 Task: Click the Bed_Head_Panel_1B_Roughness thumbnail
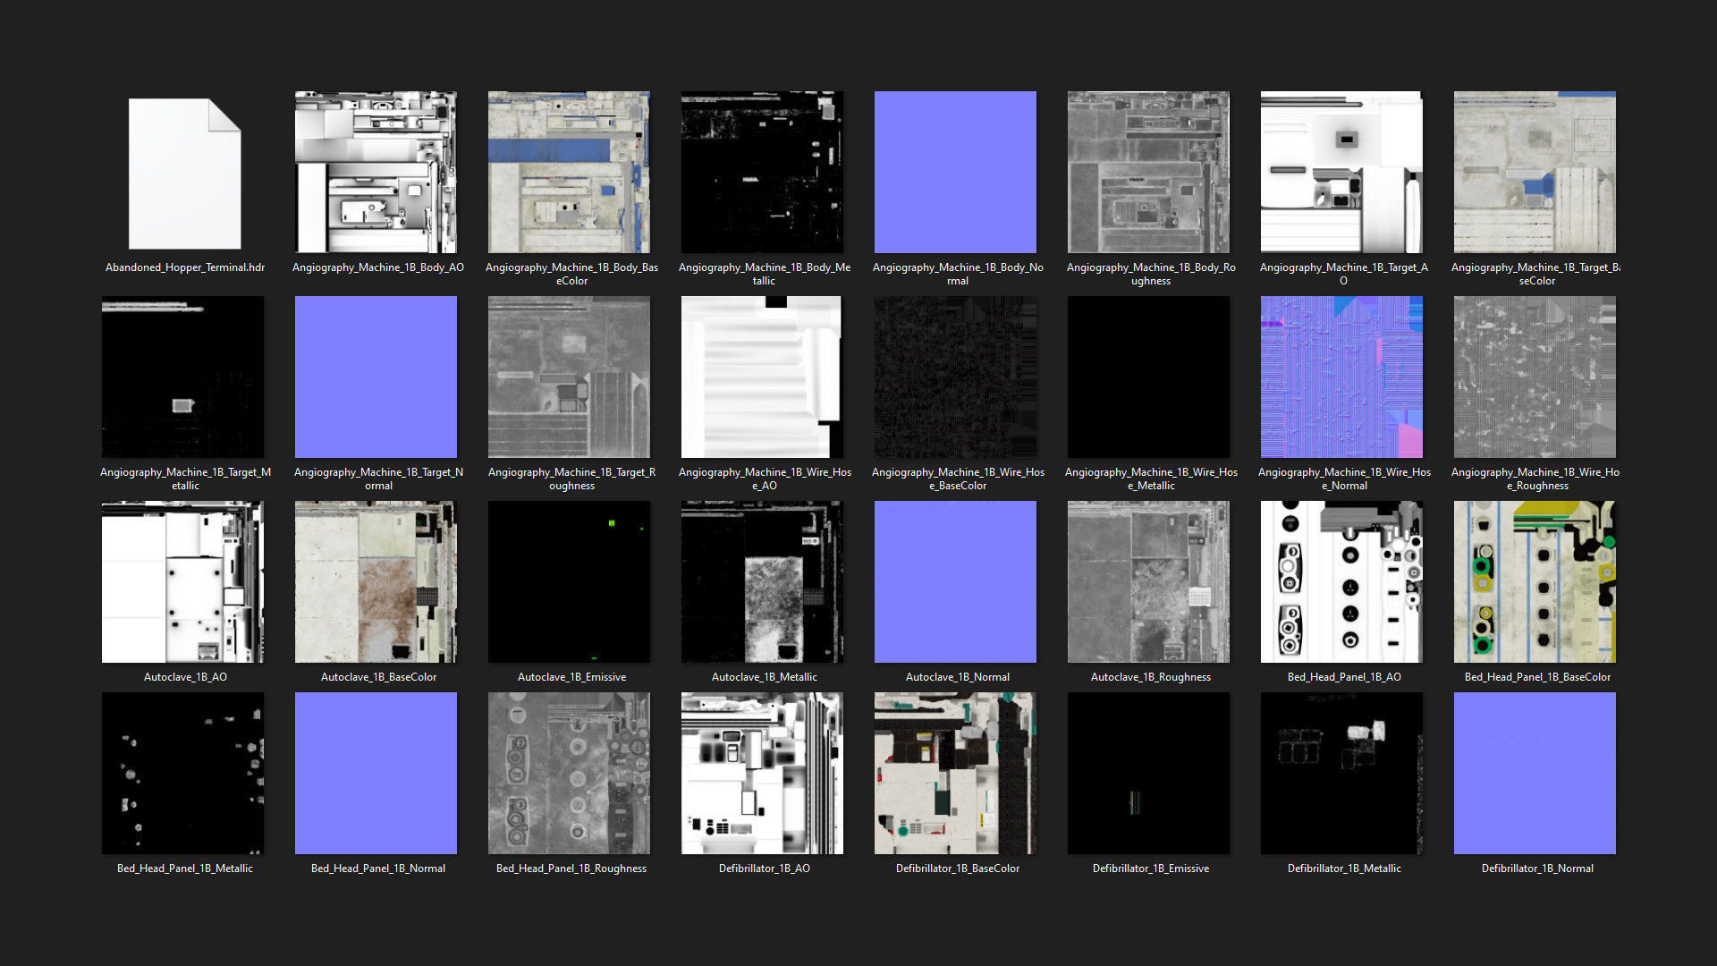click(x=569, y=773)
